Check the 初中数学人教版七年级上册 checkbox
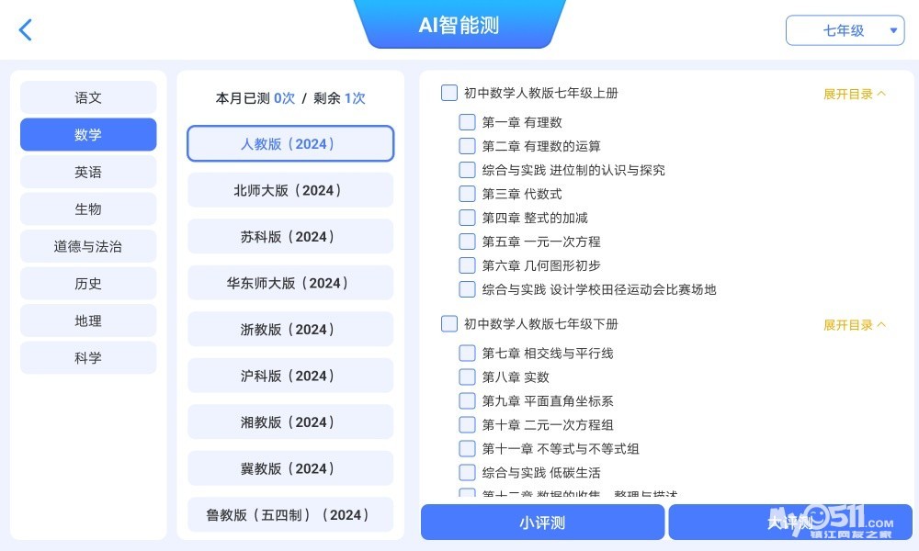Image resolution: width=919 pixels, height=551 pixels. click(x=449, y=93)
